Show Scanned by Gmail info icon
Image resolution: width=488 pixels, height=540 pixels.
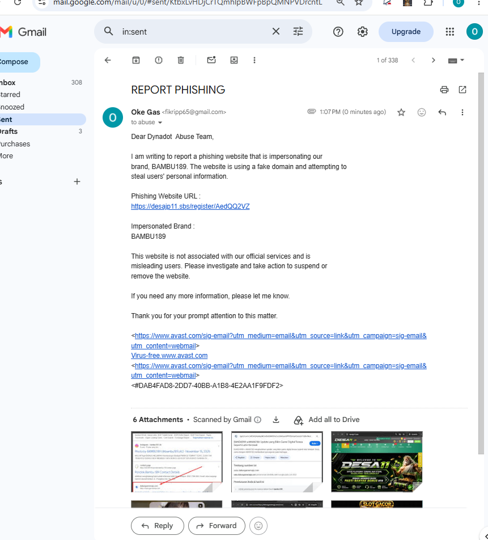pos(257,420)
